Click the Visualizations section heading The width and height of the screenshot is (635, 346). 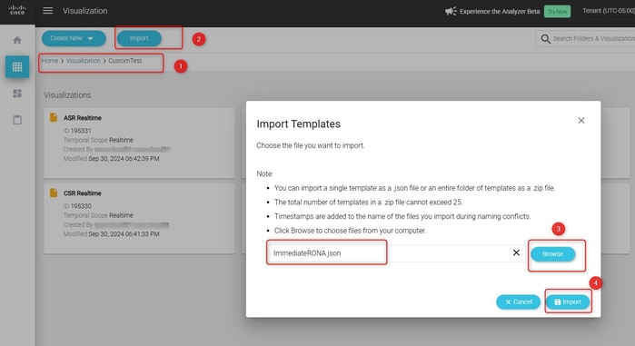[x=67, y=95]
